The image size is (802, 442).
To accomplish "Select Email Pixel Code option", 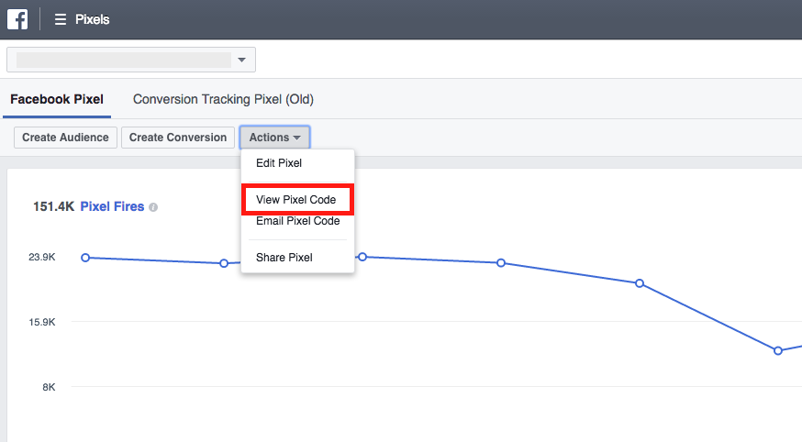I will tap(298, 221).
